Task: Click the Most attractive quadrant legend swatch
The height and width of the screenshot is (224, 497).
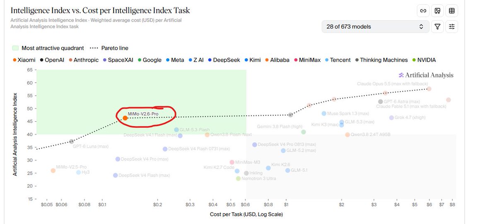Action: (x=15, y=48)
